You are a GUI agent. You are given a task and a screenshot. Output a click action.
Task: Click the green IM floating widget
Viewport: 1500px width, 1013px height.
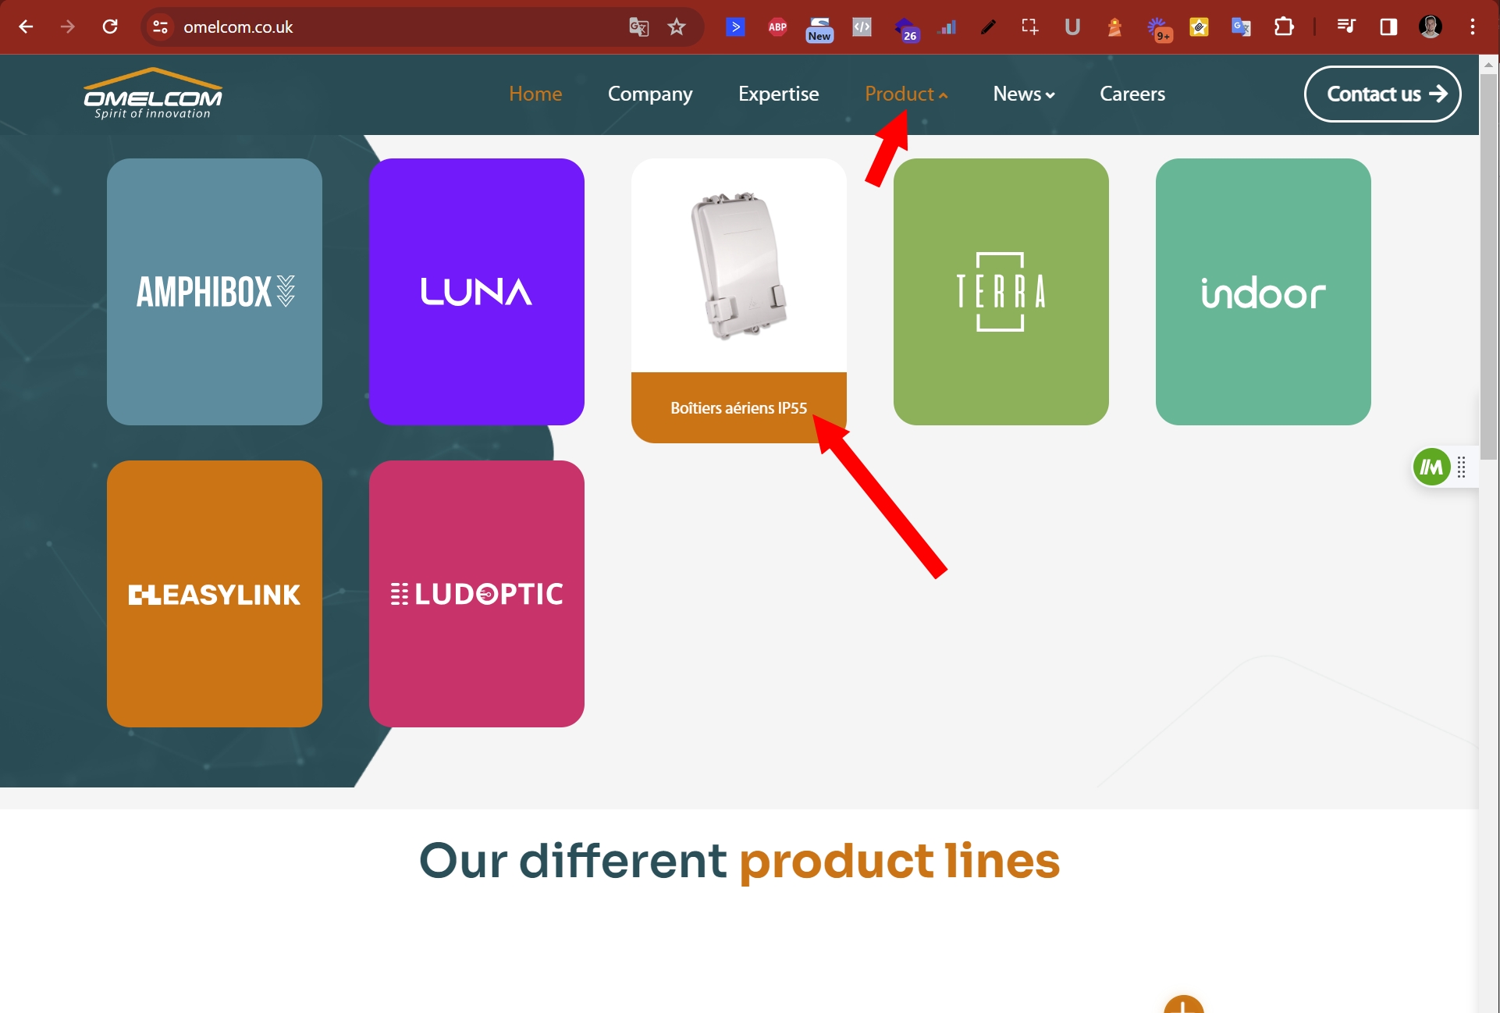coord(1431,467)
